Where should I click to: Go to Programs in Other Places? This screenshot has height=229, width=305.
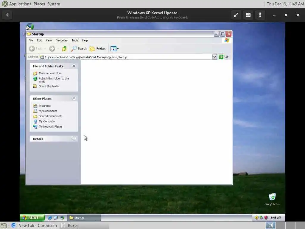pos(45,106)
